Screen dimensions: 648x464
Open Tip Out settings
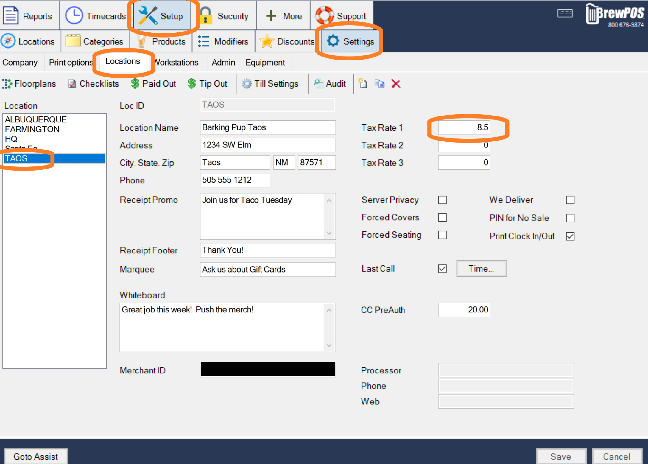pos(208,84)
